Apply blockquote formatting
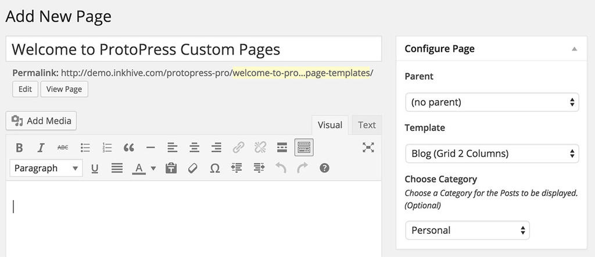This screenshot has height=257, width=595. point(128,147)
